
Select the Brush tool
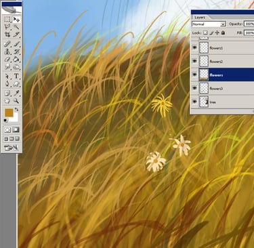pos(16,44)
